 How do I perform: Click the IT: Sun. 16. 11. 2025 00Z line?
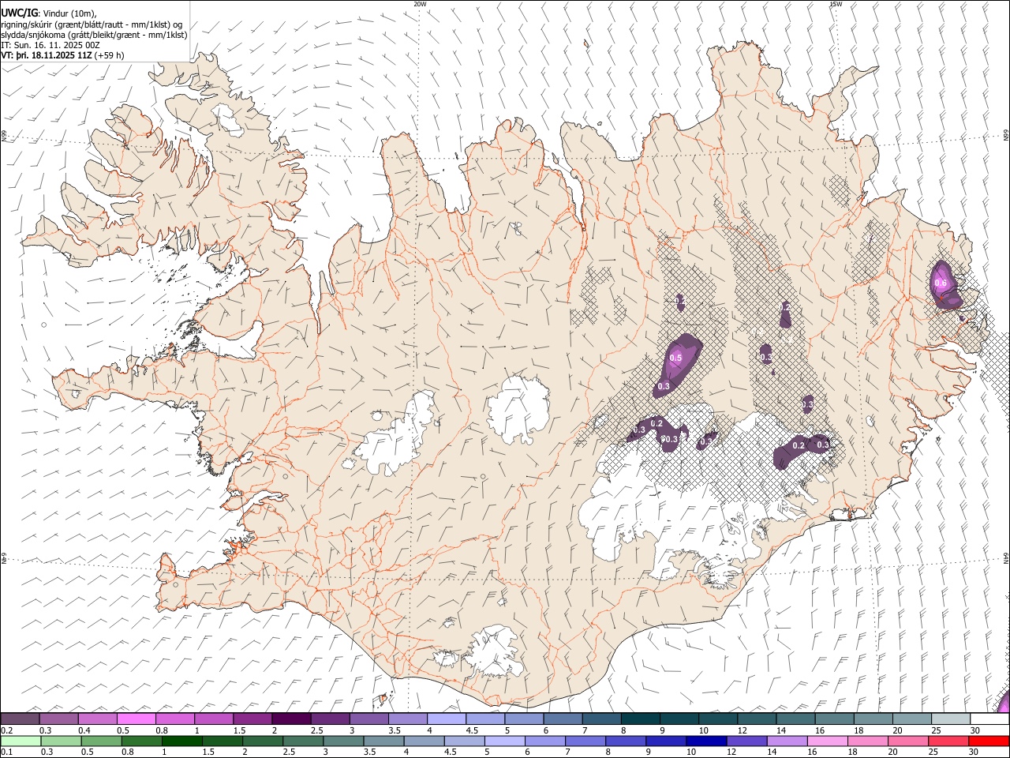tap(50, 45)
